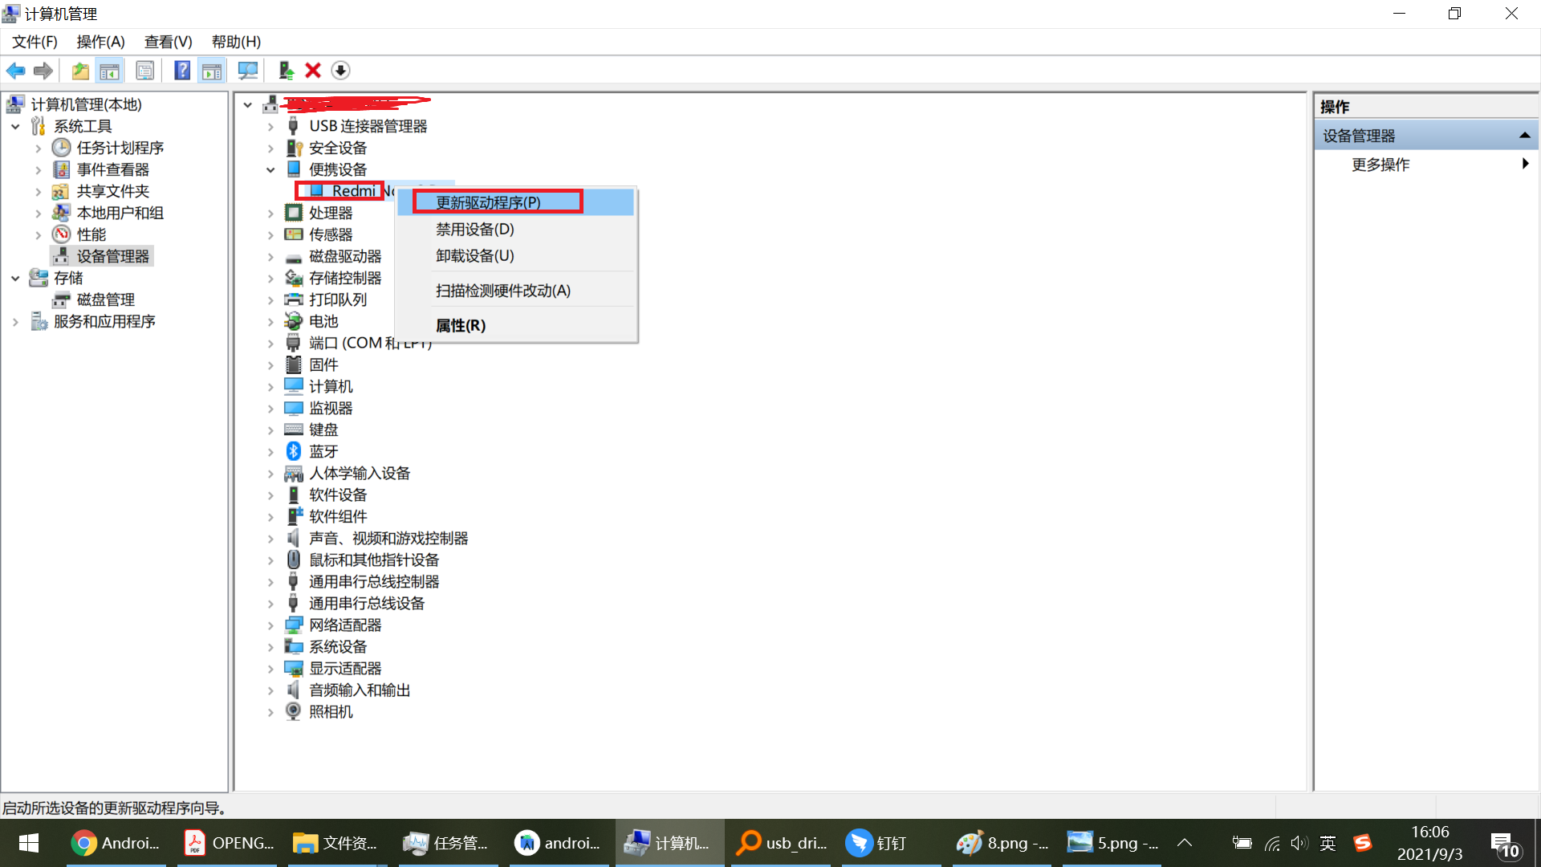Expand the 蓝牙 device category

point(270,452)
